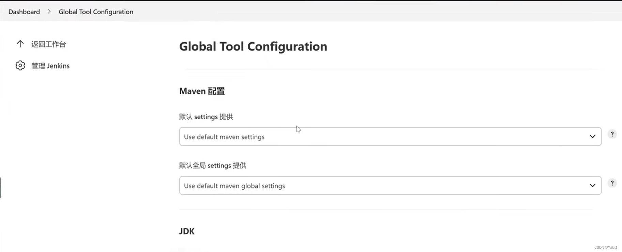Viewport: 622px width, 252px height.
Task: Click the Maven 配置 section heading
Action: coord(202,91)
